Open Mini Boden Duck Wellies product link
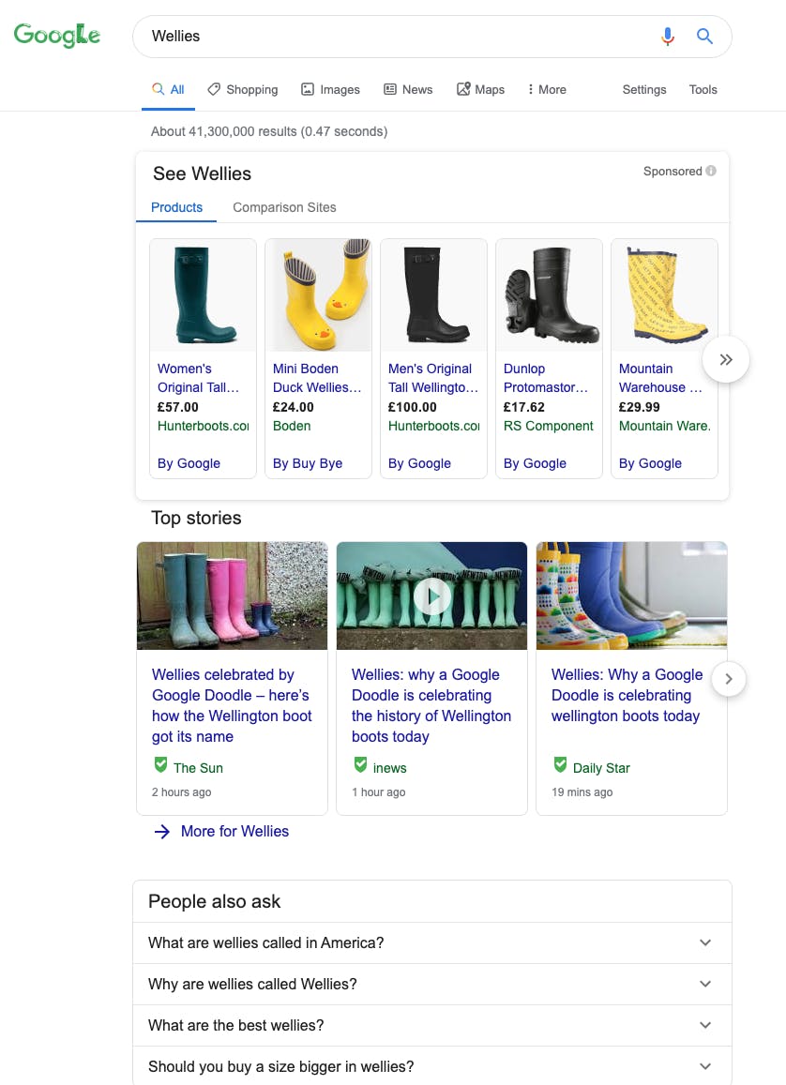Viewport: 786px width, 1085px height. tap(317, 378)
